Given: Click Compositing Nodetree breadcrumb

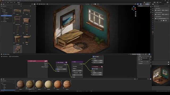Looking at the screenshot, I should 15,56.
